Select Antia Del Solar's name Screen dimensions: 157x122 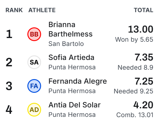coord(75,105)
